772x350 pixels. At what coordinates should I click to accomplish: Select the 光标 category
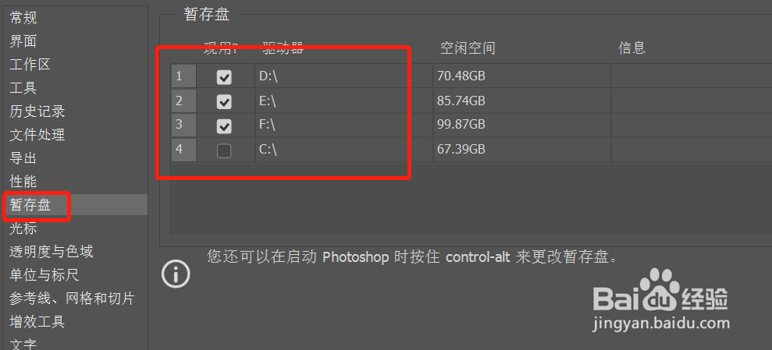(23, 228)
